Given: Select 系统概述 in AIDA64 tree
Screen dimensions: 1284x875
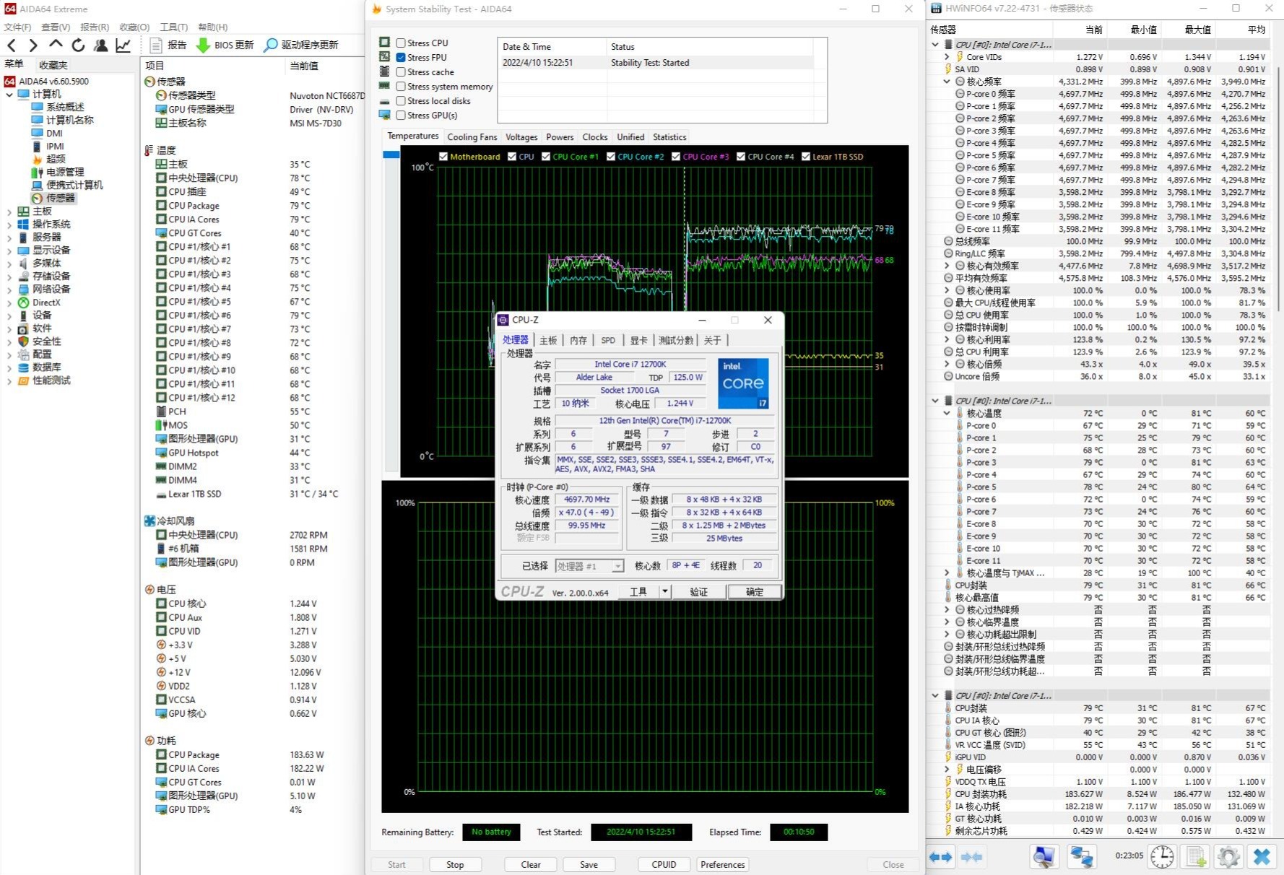Looking at the screenshot, I should tap(58, 107).
